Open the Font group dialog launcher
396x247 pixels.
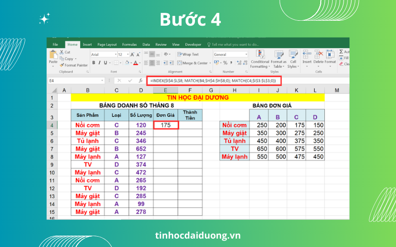[x=140, y=72]
